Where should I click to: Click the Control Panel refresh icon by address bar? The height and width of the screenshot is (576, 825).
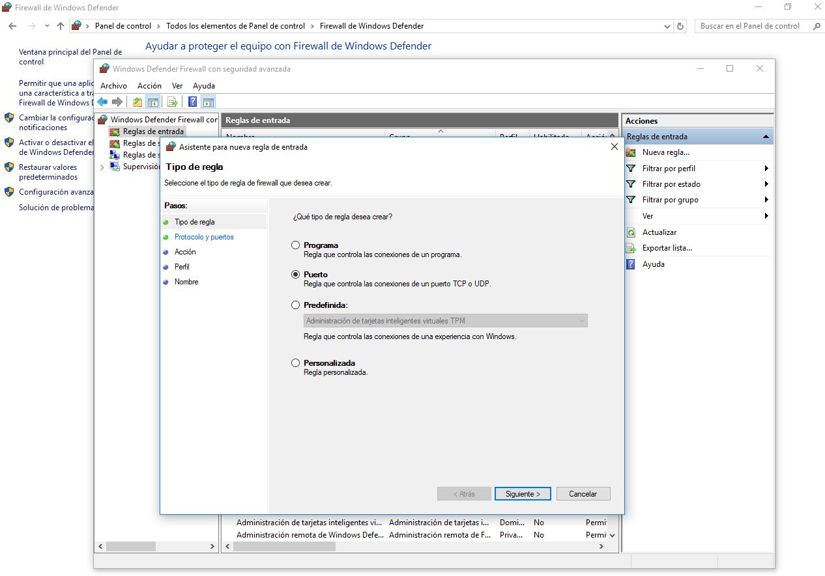coord(681,26)
